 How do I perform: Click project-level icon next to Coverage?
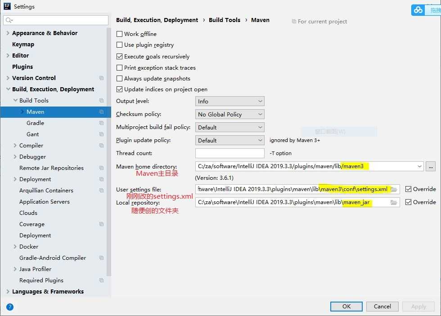point(102,224)
